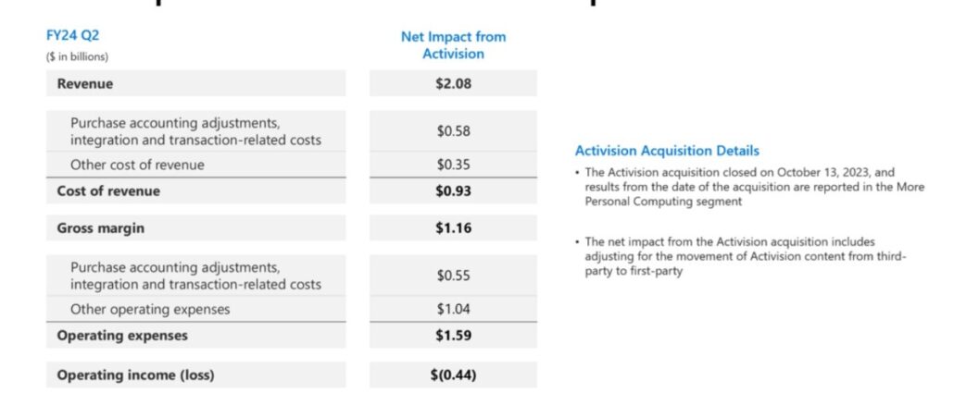Click the $0.35 value cell
This screenshot has height=405, width=954.
point(453,165)
